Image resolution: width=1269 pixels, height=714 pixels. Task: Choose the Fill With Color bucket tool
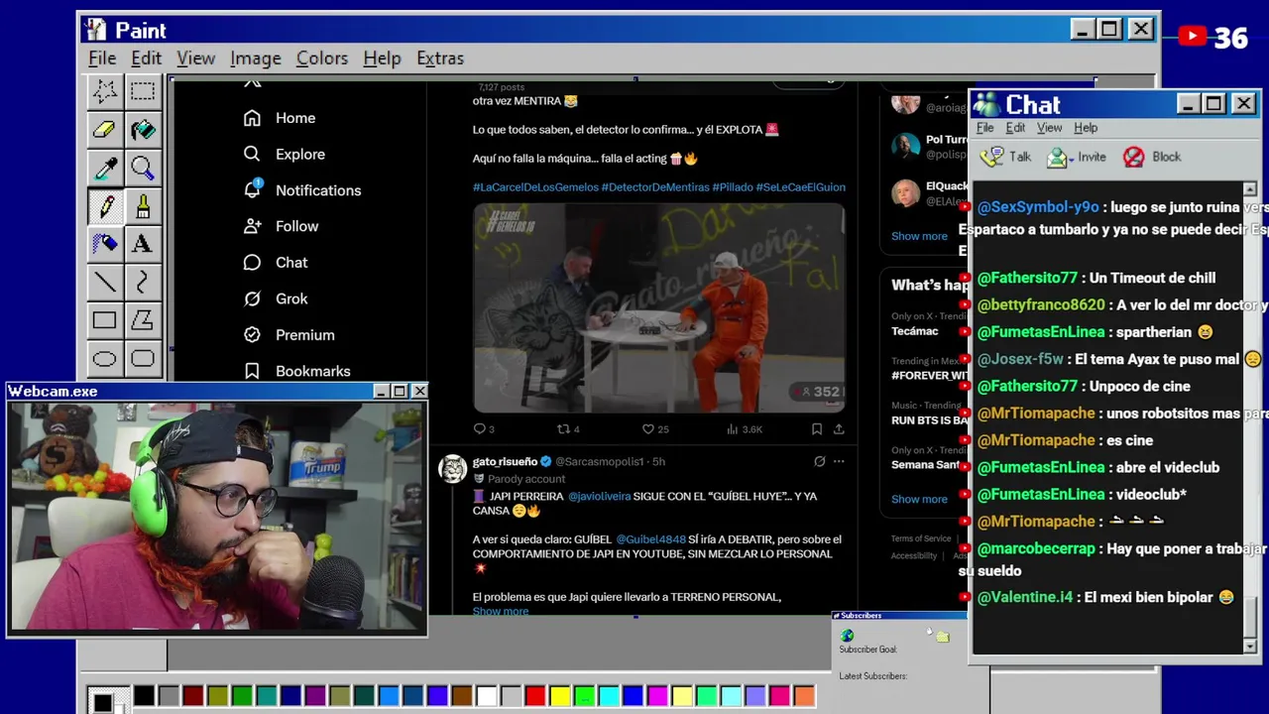point(143,130)
